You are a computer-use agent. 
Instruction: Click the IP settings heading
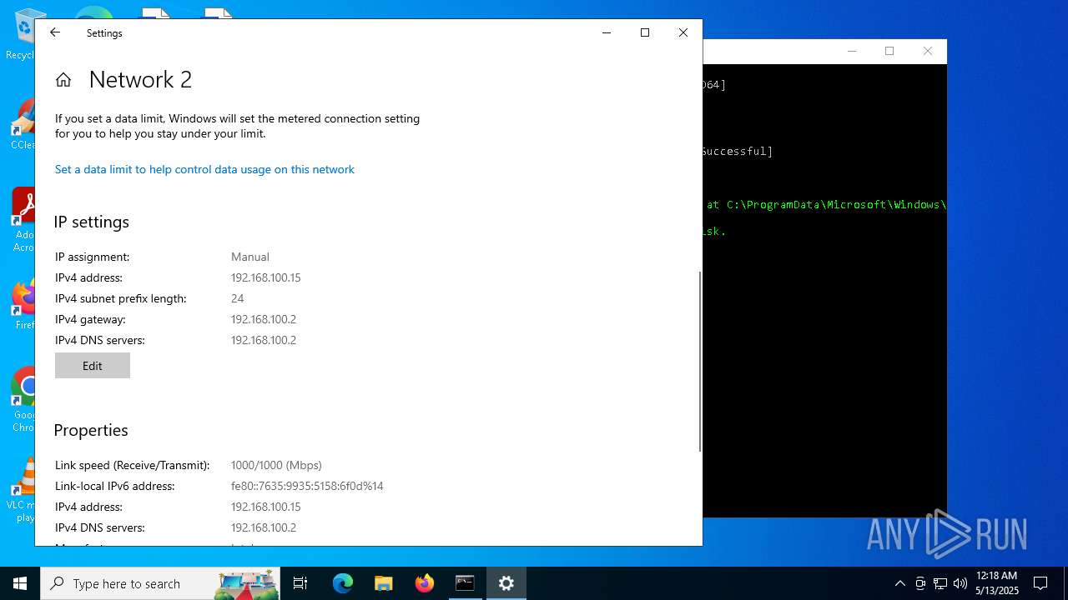[x=92, y=222]
